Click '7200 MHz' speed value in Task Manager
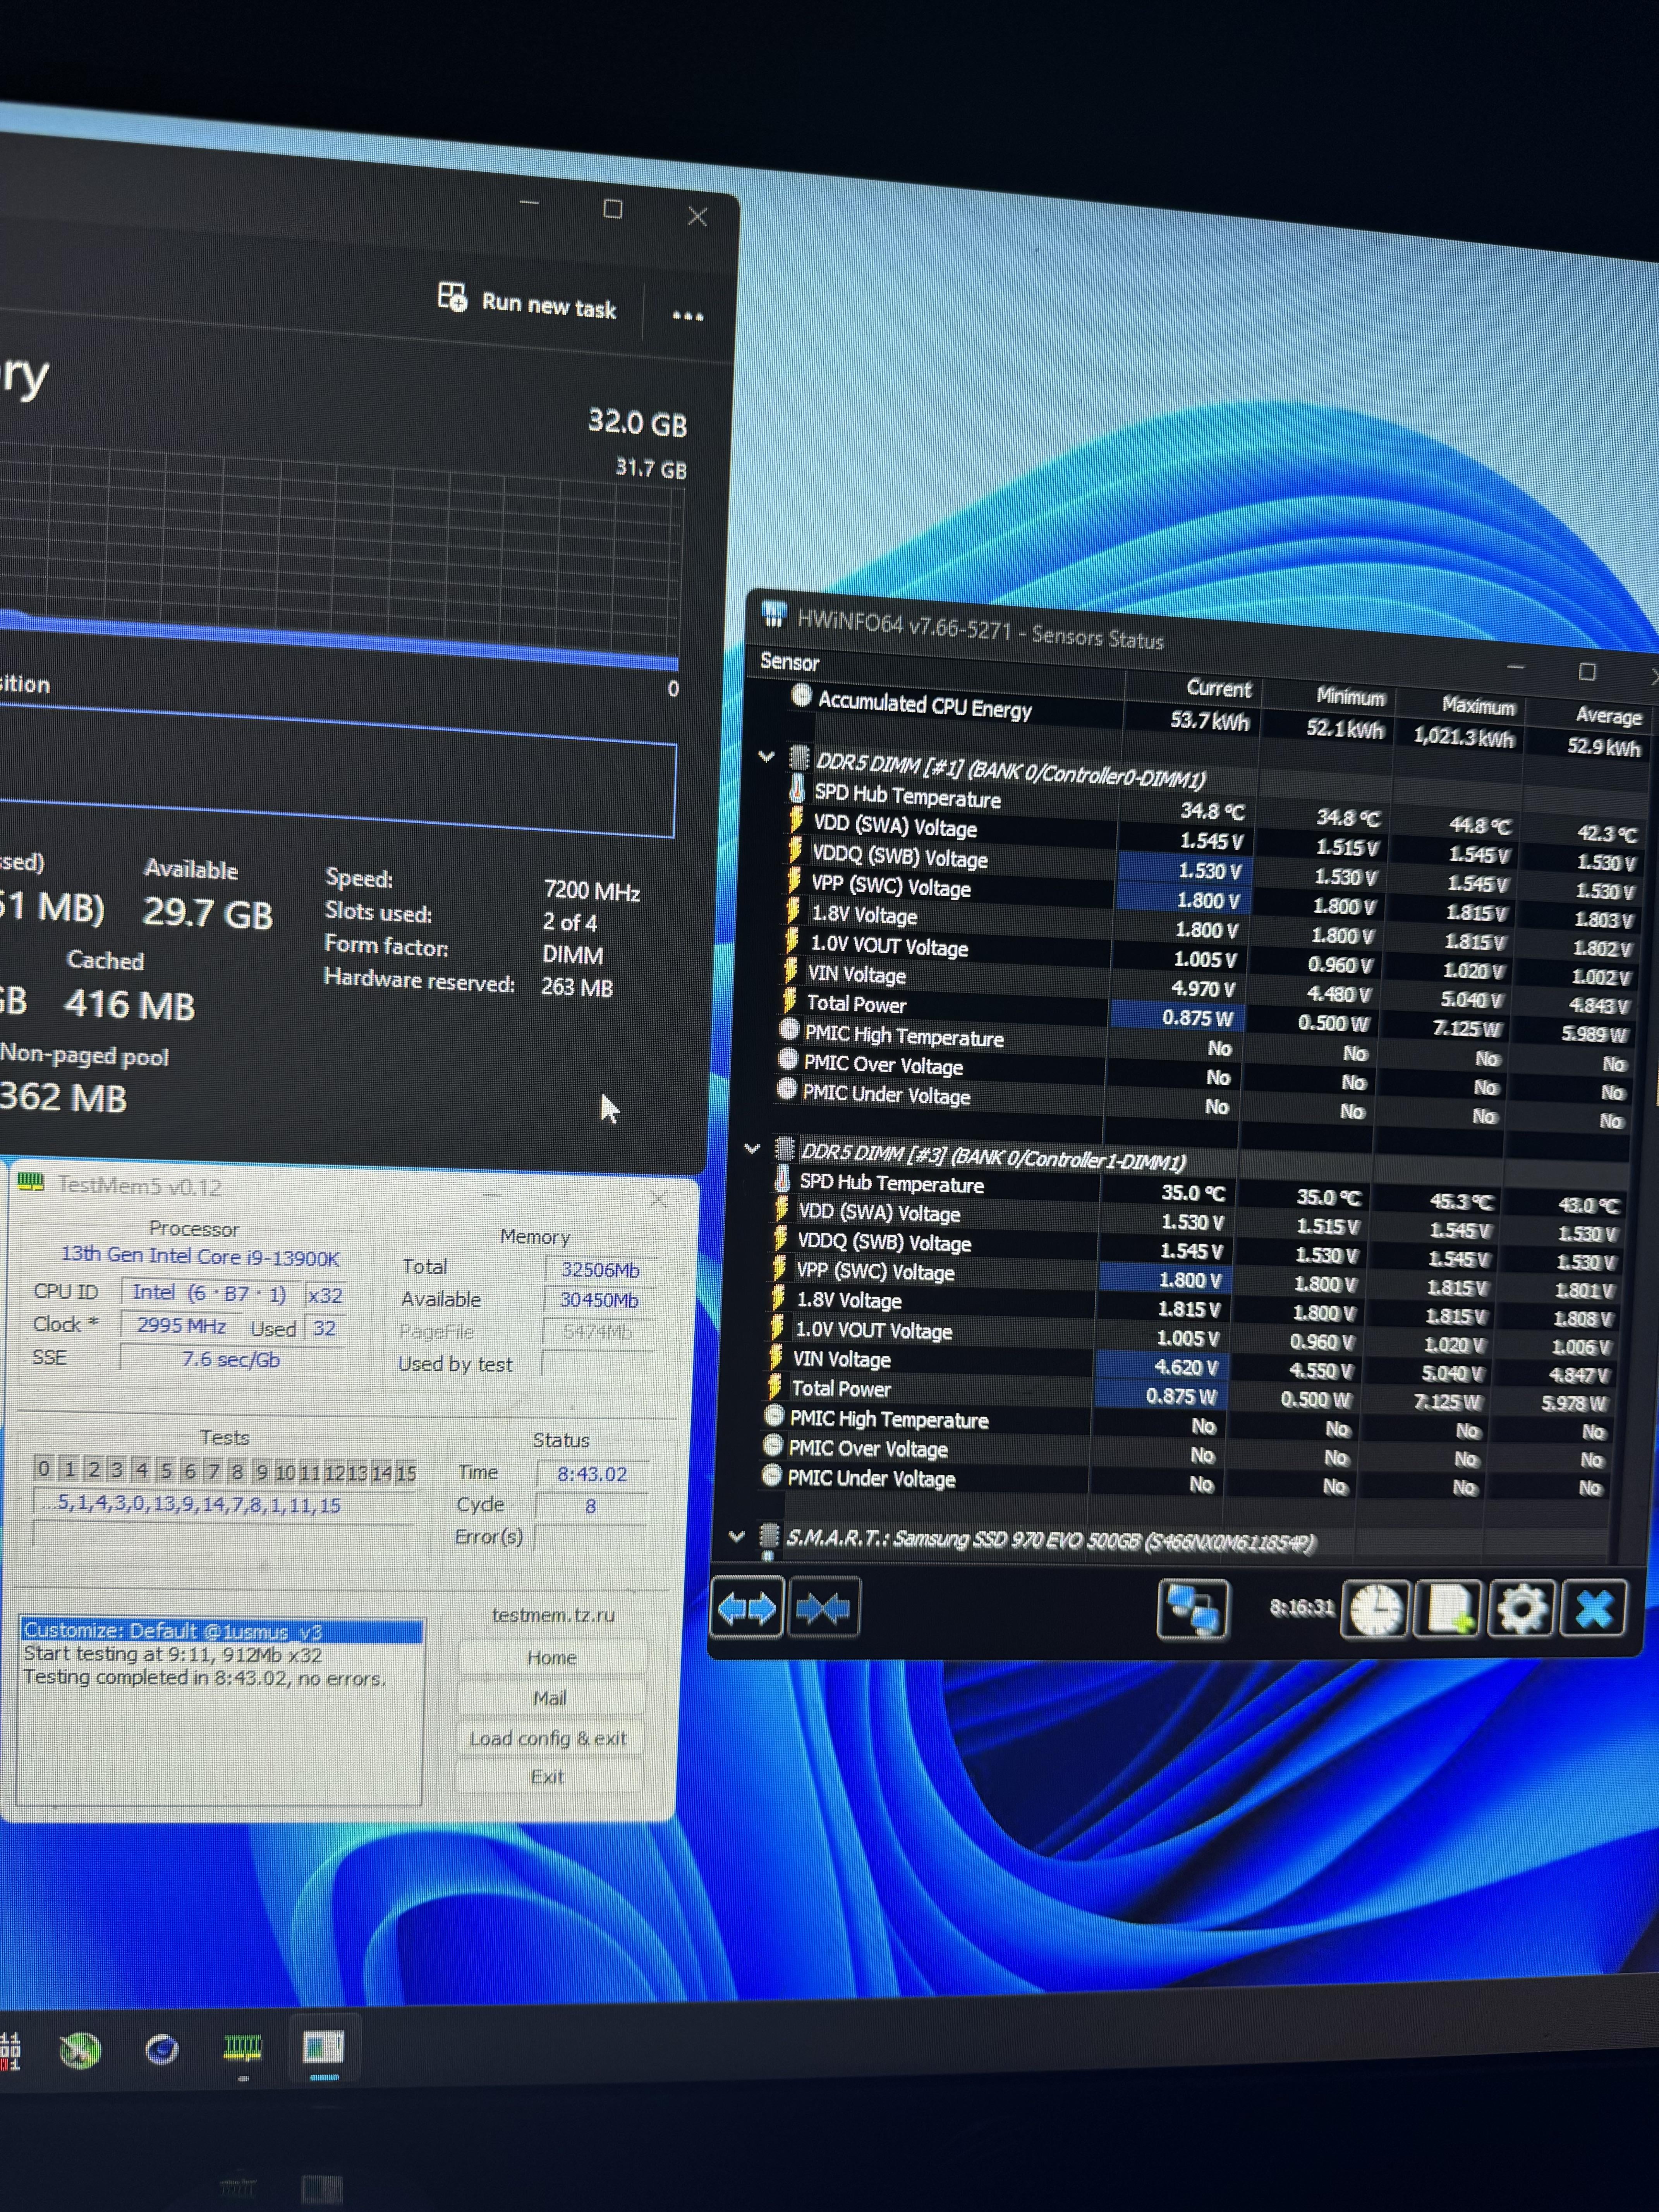Screen dimensions: 1659x2212 592,890
